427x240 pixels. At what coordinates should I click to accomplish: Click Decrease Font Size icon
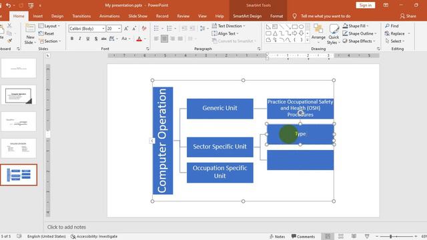pyautogui.click(x=134, y=28)
